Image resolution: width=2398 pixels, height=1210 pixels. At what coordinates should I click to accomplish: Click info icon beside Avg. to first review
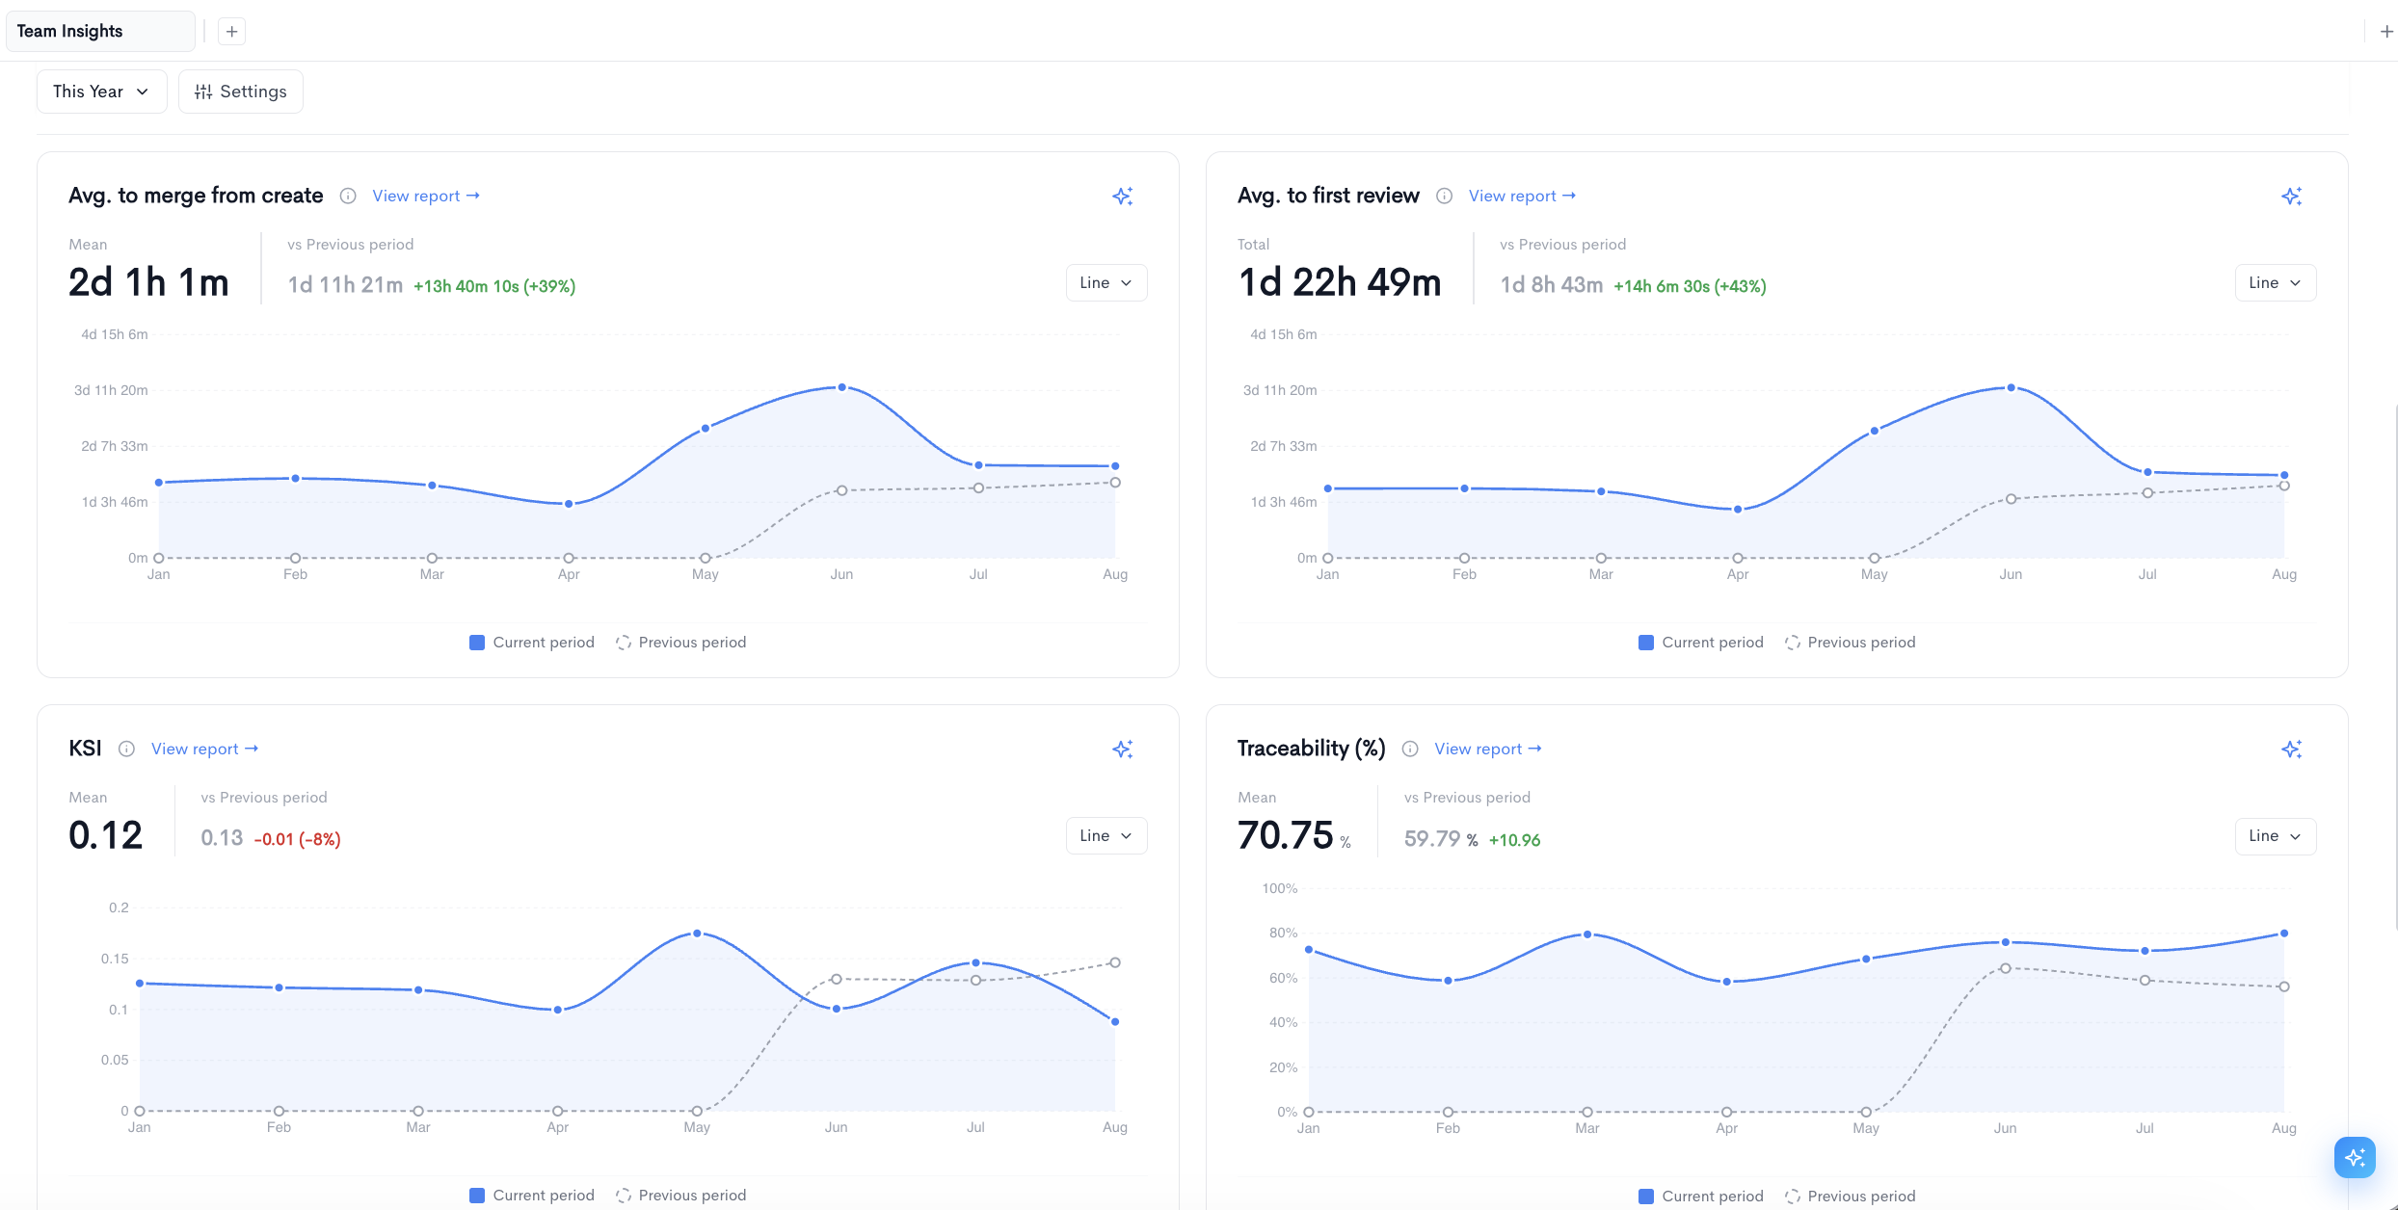1444,197
